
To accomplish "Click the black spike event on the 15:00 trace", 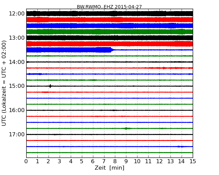I will click(50, 86).
